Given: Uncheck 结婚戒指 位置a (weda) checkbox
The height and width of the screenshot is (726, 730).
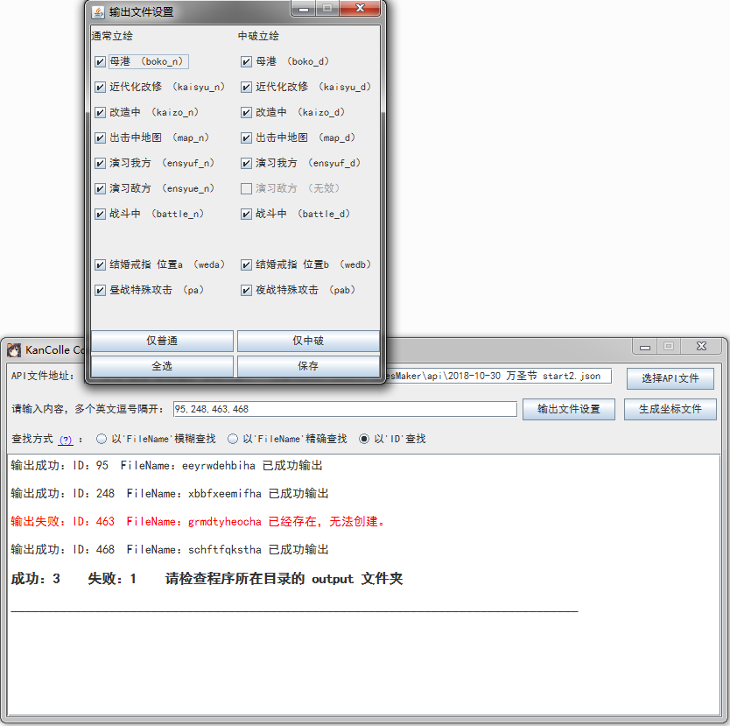Looking at the screenshot, I should 100,264.
